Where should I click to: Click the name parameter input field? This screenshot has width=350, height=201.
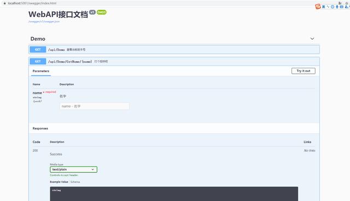pos(95,107)
